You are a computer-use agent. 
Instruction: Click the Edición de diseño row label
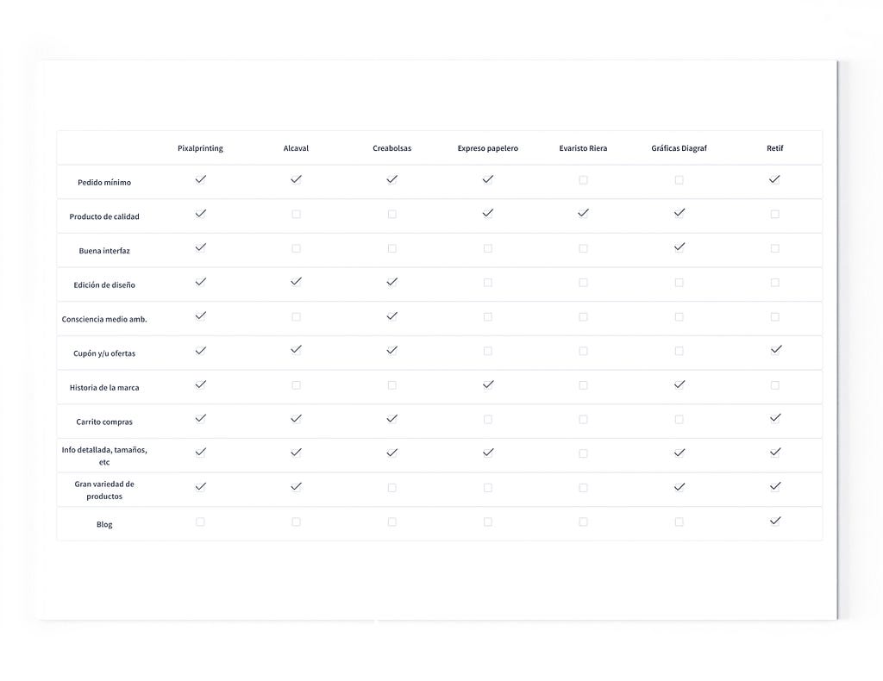click(104, 285)
